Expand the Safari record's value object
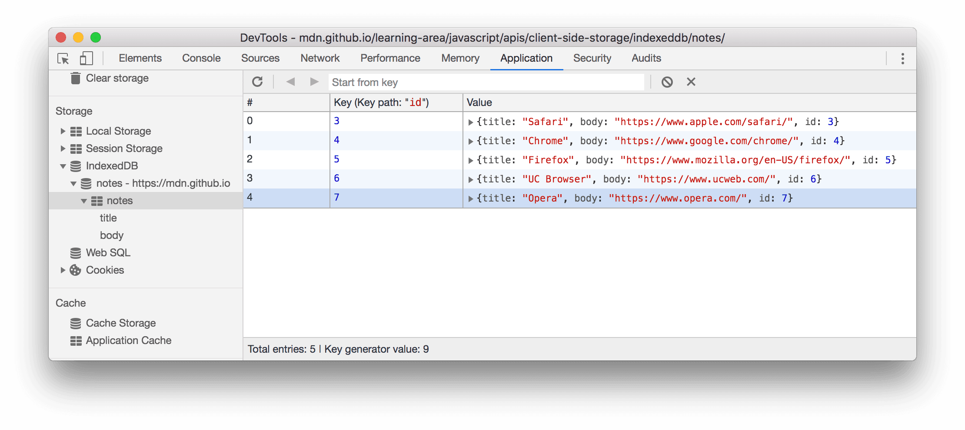Viewport: 965px width, 430px height. click(471, 122)
